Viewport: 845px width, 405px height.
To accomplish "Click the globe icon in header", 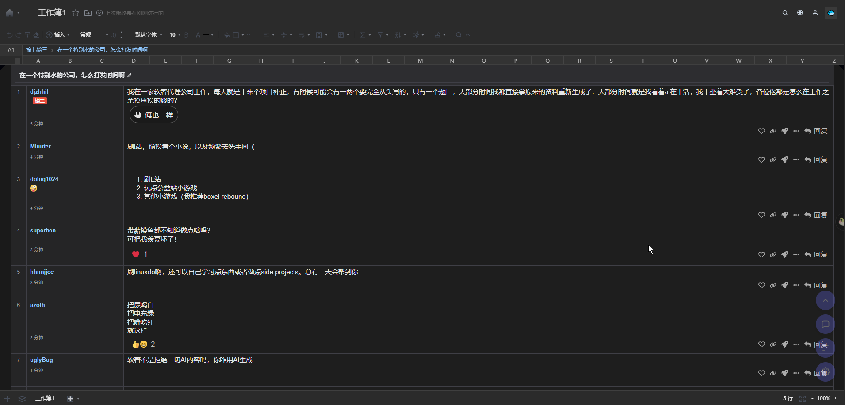I will 800,13.
